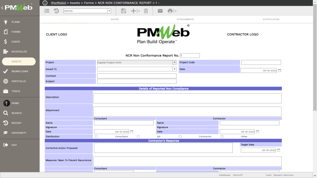Click the info icon in header
Viewport: 317px width, 178px height.
(45, 3)
